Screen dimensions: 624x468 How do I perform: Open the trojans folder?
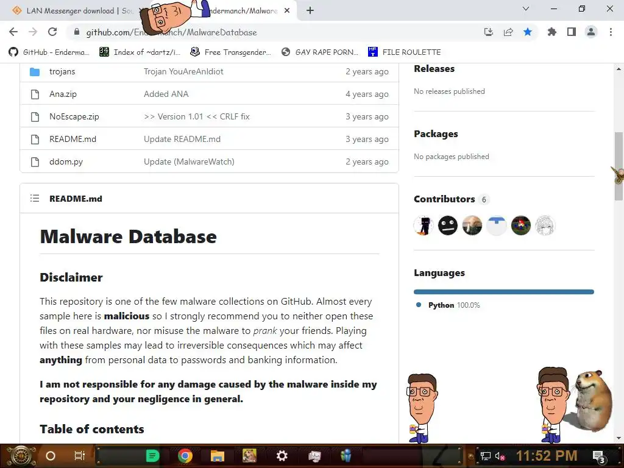(x=62, y=72)
